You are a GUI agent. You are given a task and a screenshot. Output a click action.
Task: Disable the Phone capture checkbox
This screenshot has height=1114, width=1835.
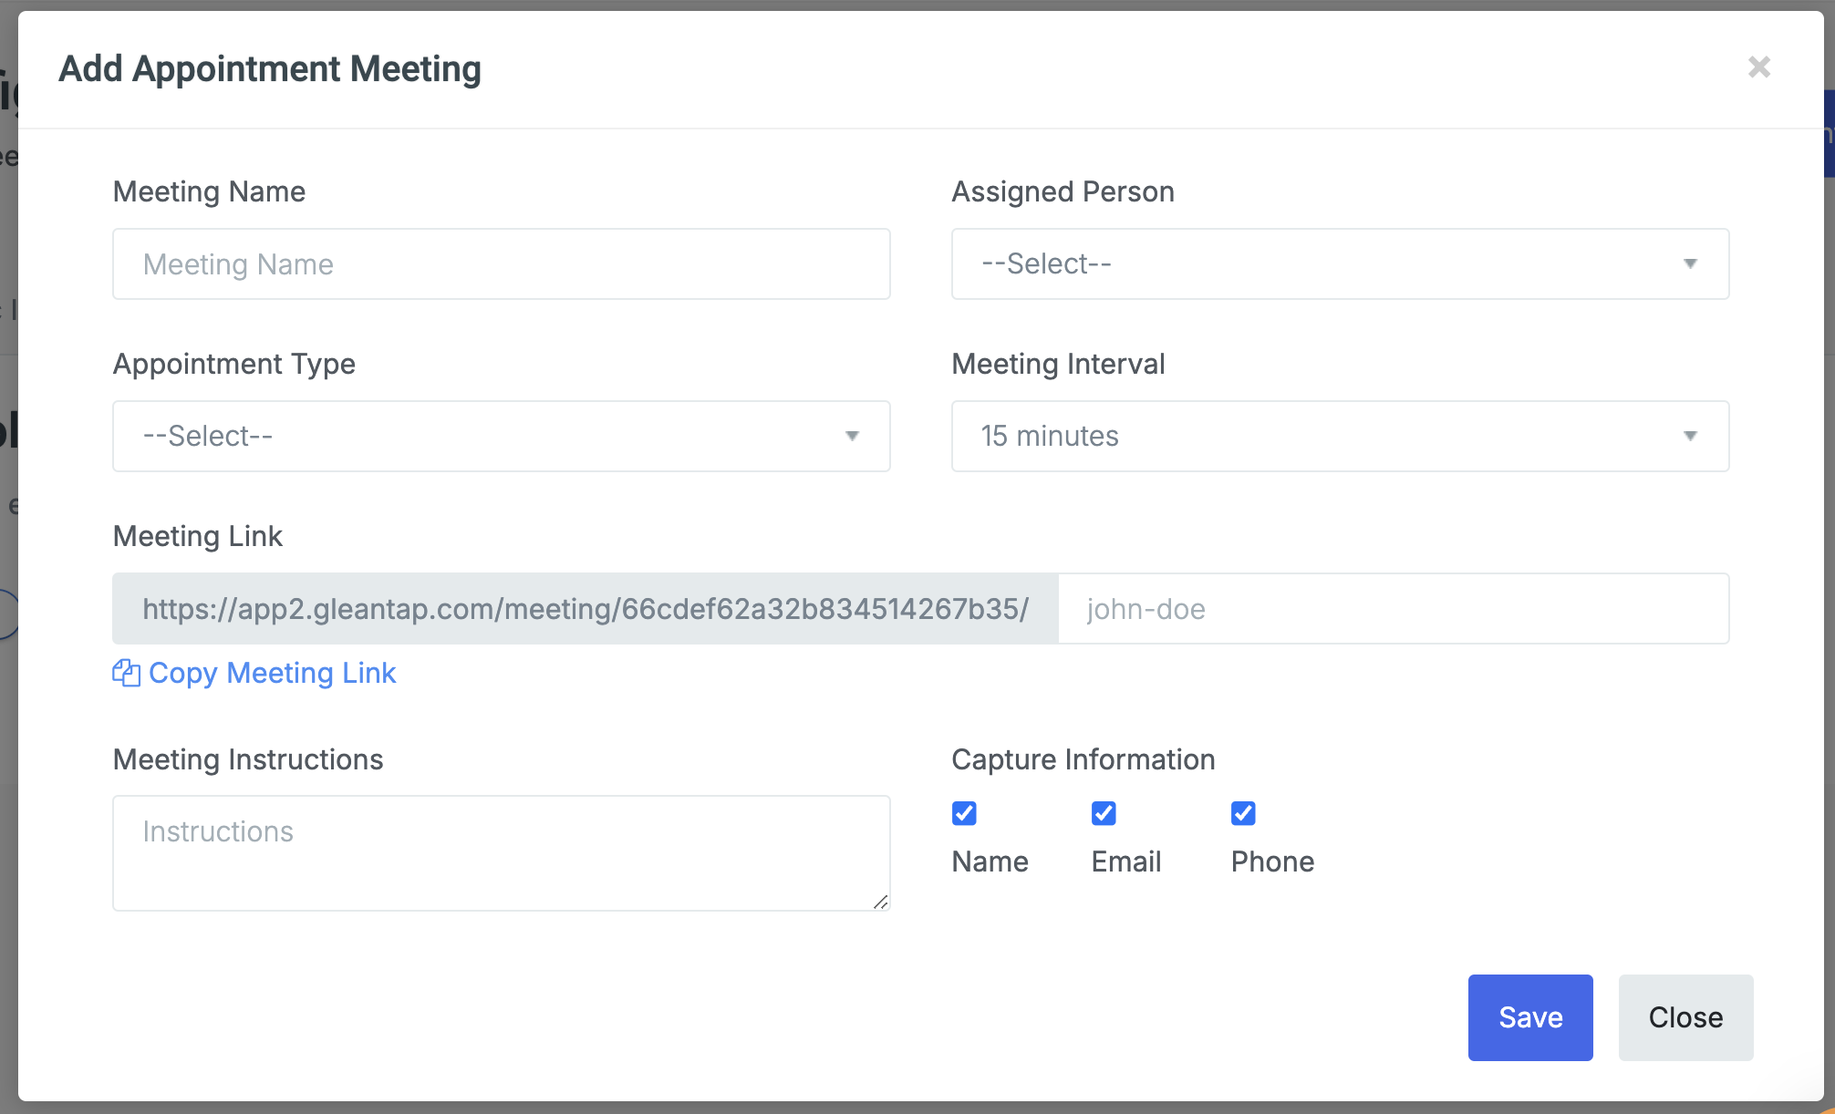[1243, 813]
